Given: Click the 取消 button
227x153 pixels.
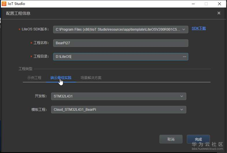Looking at the screenshot, I should (171, 139).
